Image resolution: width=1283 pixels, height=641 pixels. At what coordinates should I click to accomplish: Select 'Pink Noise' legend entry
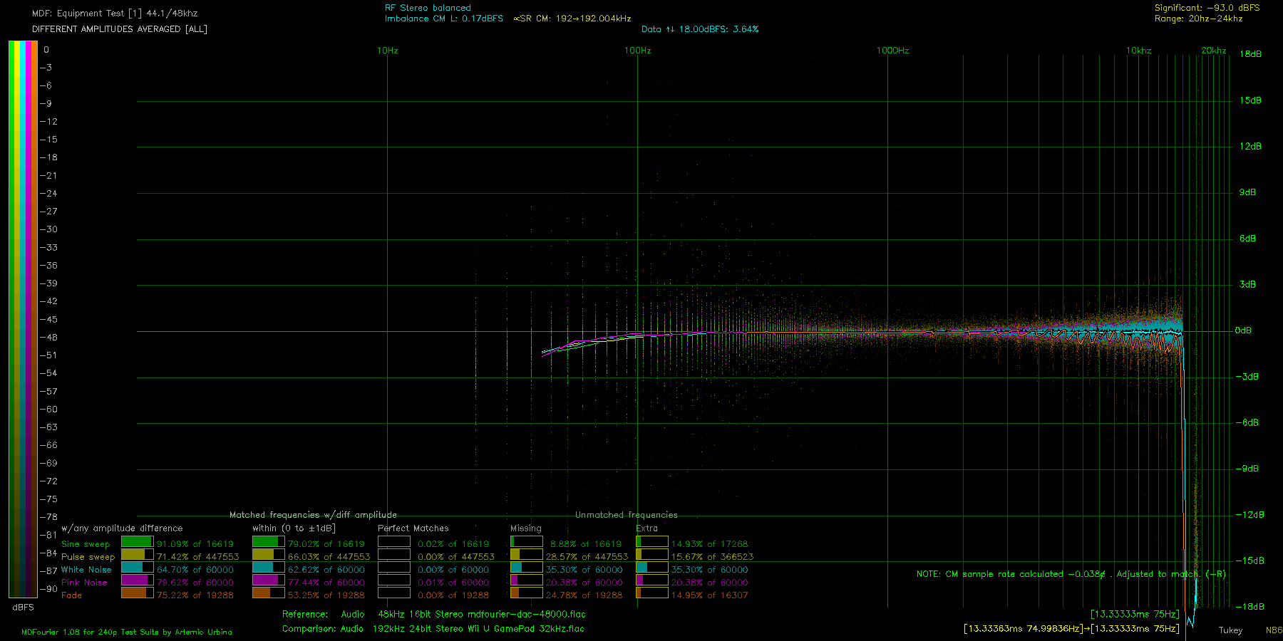click(x=84, y=583)
